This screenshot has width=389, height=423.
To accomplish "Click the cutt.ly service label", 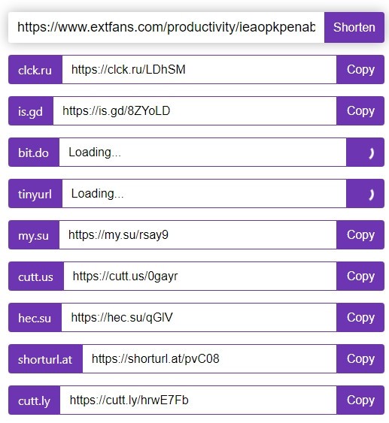I will click(34, 400).
